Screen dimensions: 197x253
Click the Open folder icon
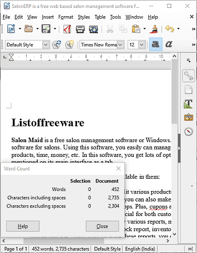click(28, 29)
